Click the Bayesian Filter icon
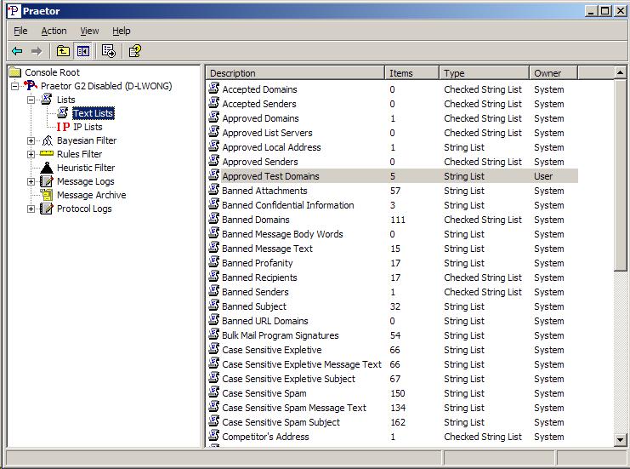 48,140
